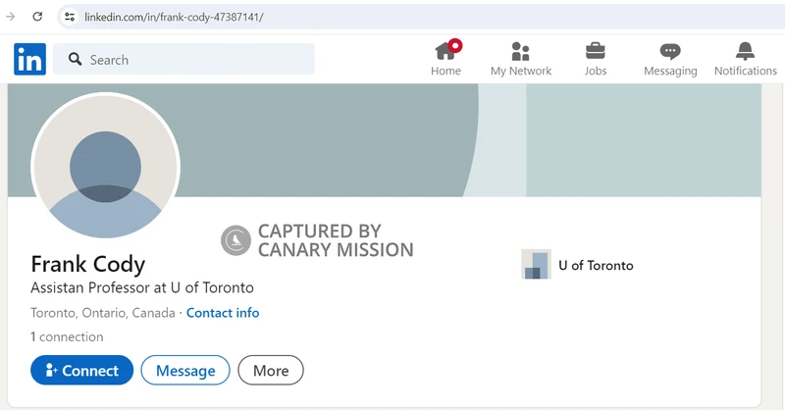Open the U of Toronto link
This screenshot has height=410, width=785.
tap(596, 266)
